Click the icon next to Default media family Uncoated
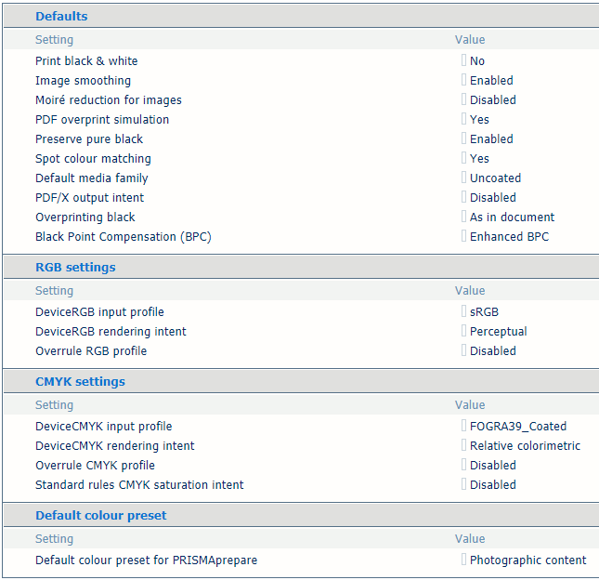The image size is (599, 580). click(463, 177)
